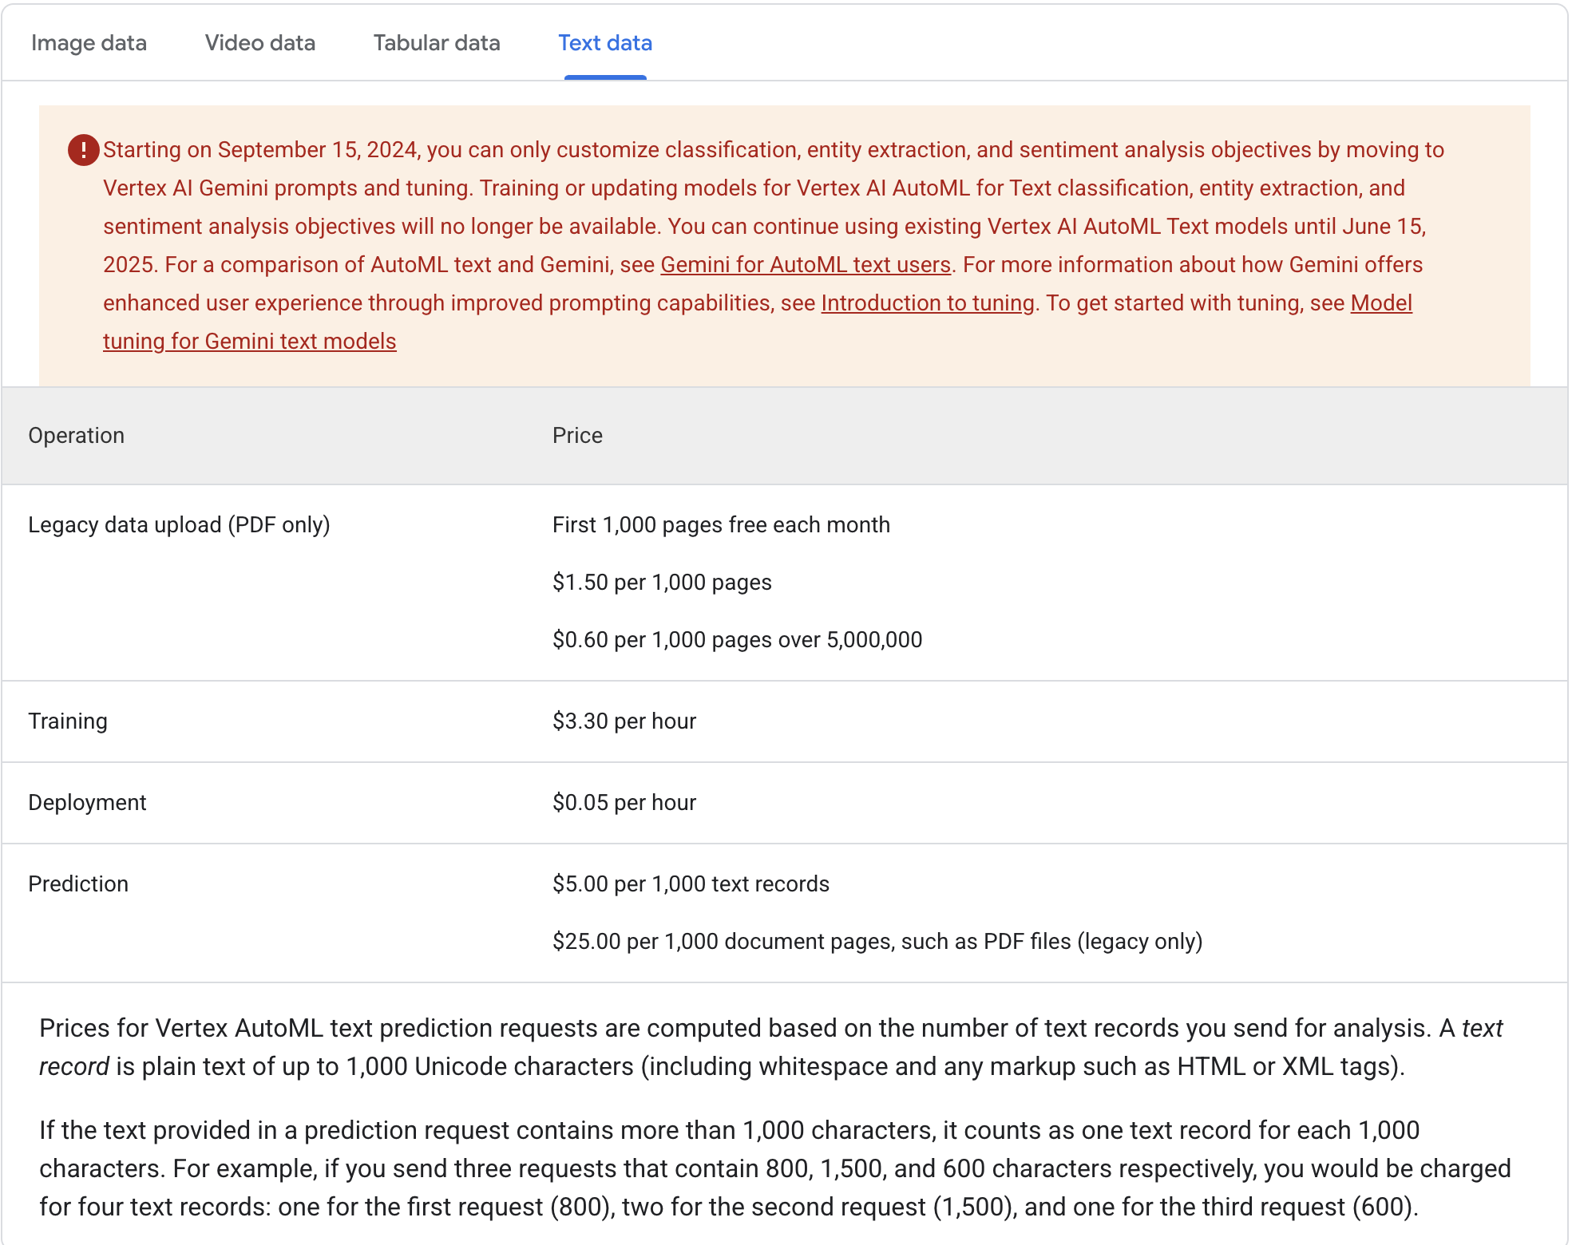Click the First 1,000 pages free text
Viewport: 1572px width, 1245px height.
point(720,524)
